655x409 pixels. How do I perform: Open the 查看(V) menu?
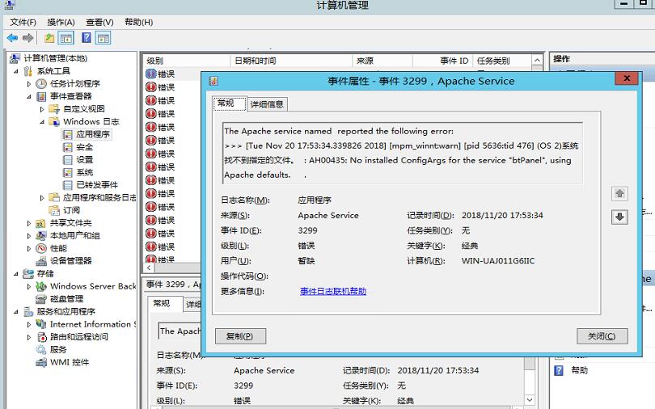tap(99, 22)
